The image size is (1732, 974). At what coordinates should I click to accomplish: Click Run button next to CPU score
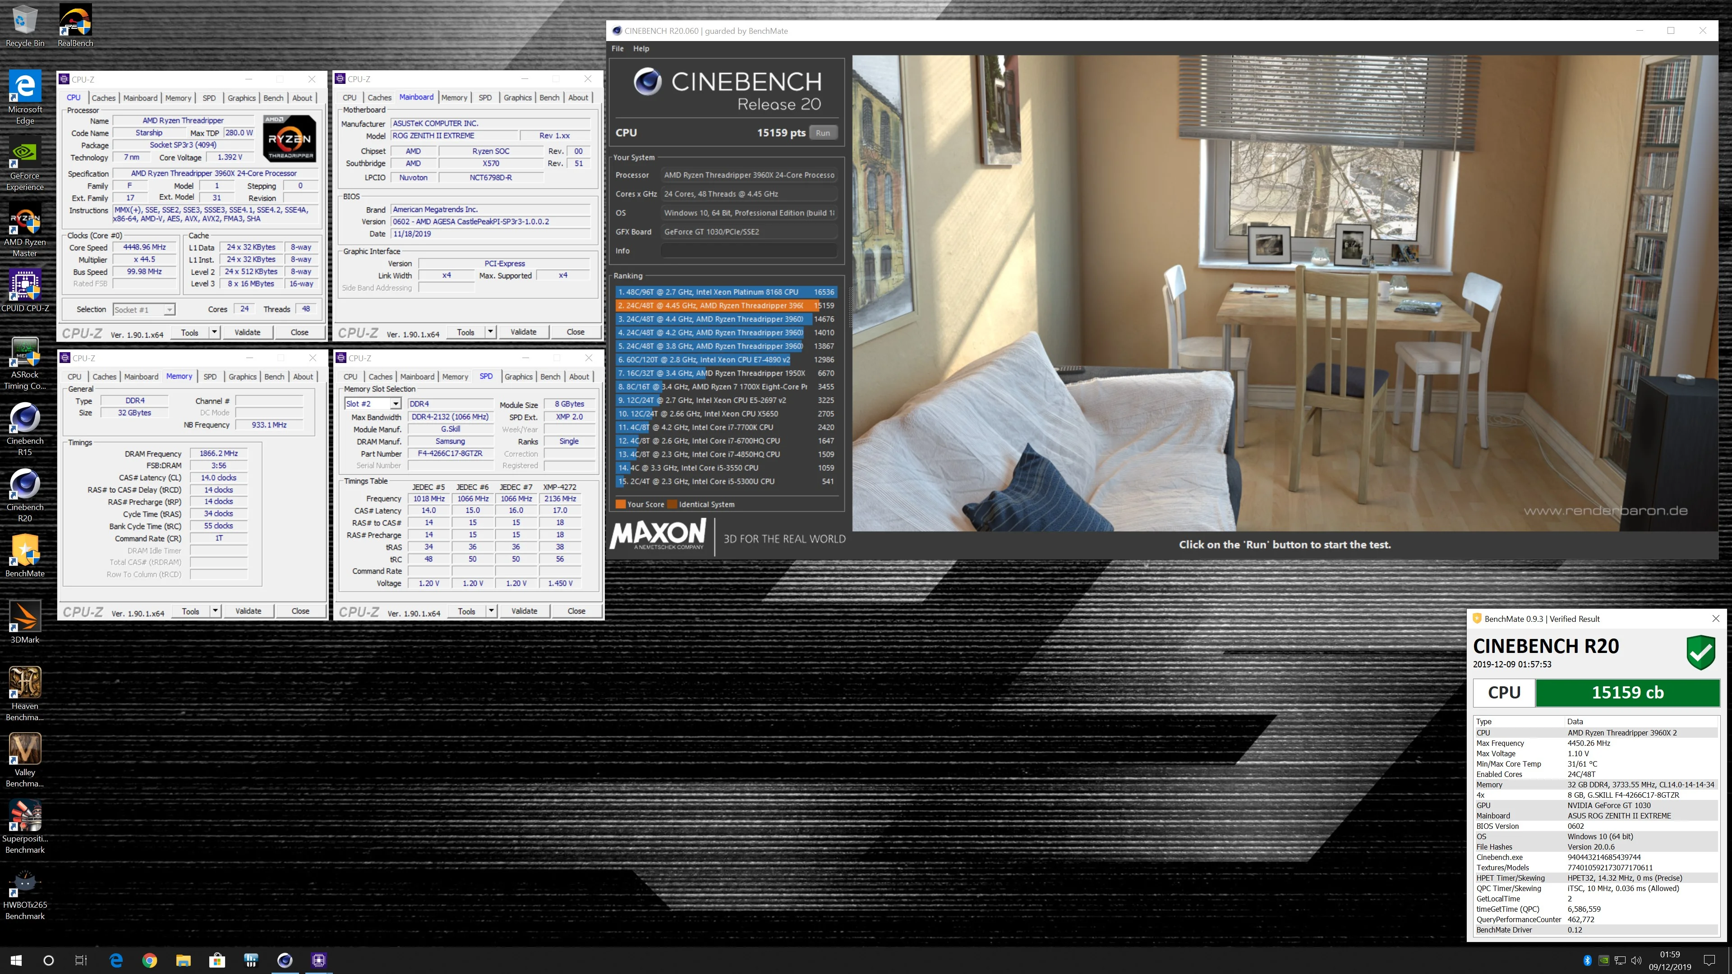pos(822,133)
